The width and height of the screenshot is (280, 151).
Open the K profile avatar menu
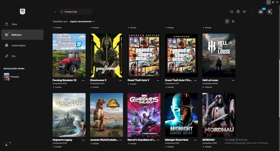point(269,12)
